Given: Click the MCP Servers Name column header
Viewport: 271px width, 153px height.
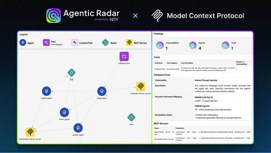Looking at the screenshot, I should click(157, 128).
